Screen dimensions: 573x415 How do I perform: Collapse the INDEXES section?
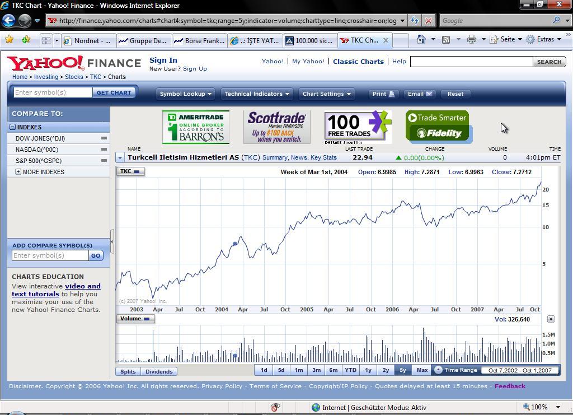pos(12,127)
